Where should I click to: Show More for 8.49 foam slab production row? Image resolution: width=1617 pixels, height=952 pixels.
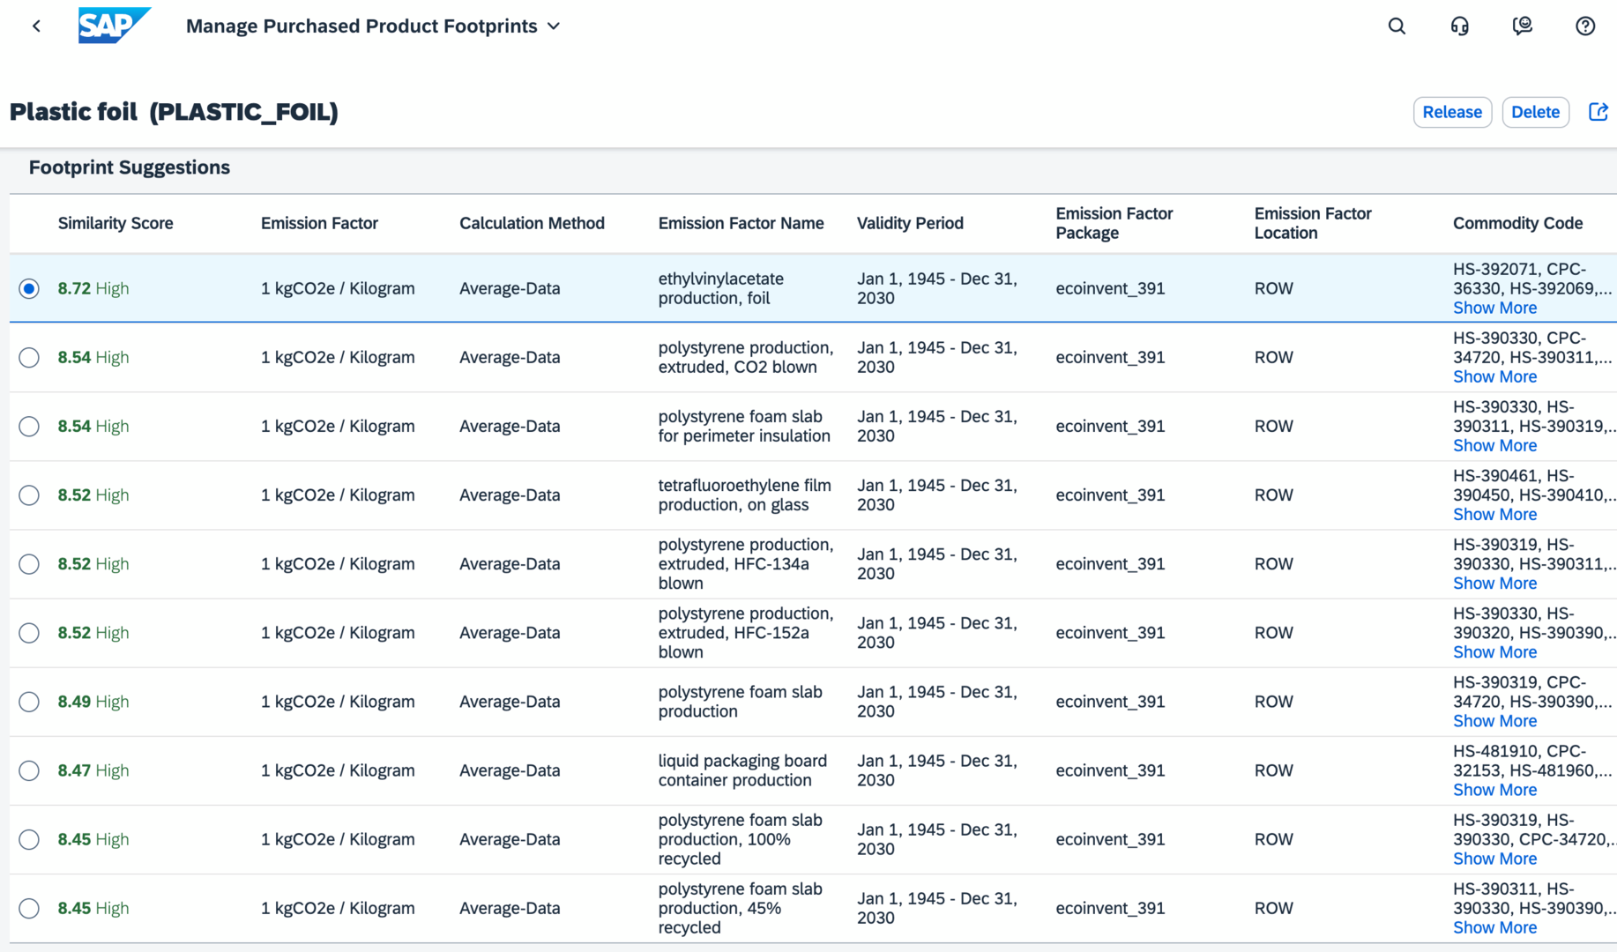click(1494, 720)
